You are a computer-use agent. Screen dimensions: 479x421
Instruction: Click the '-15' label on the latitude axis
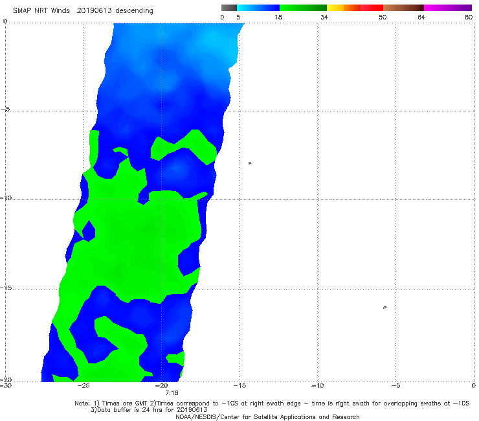click(6, 288)
